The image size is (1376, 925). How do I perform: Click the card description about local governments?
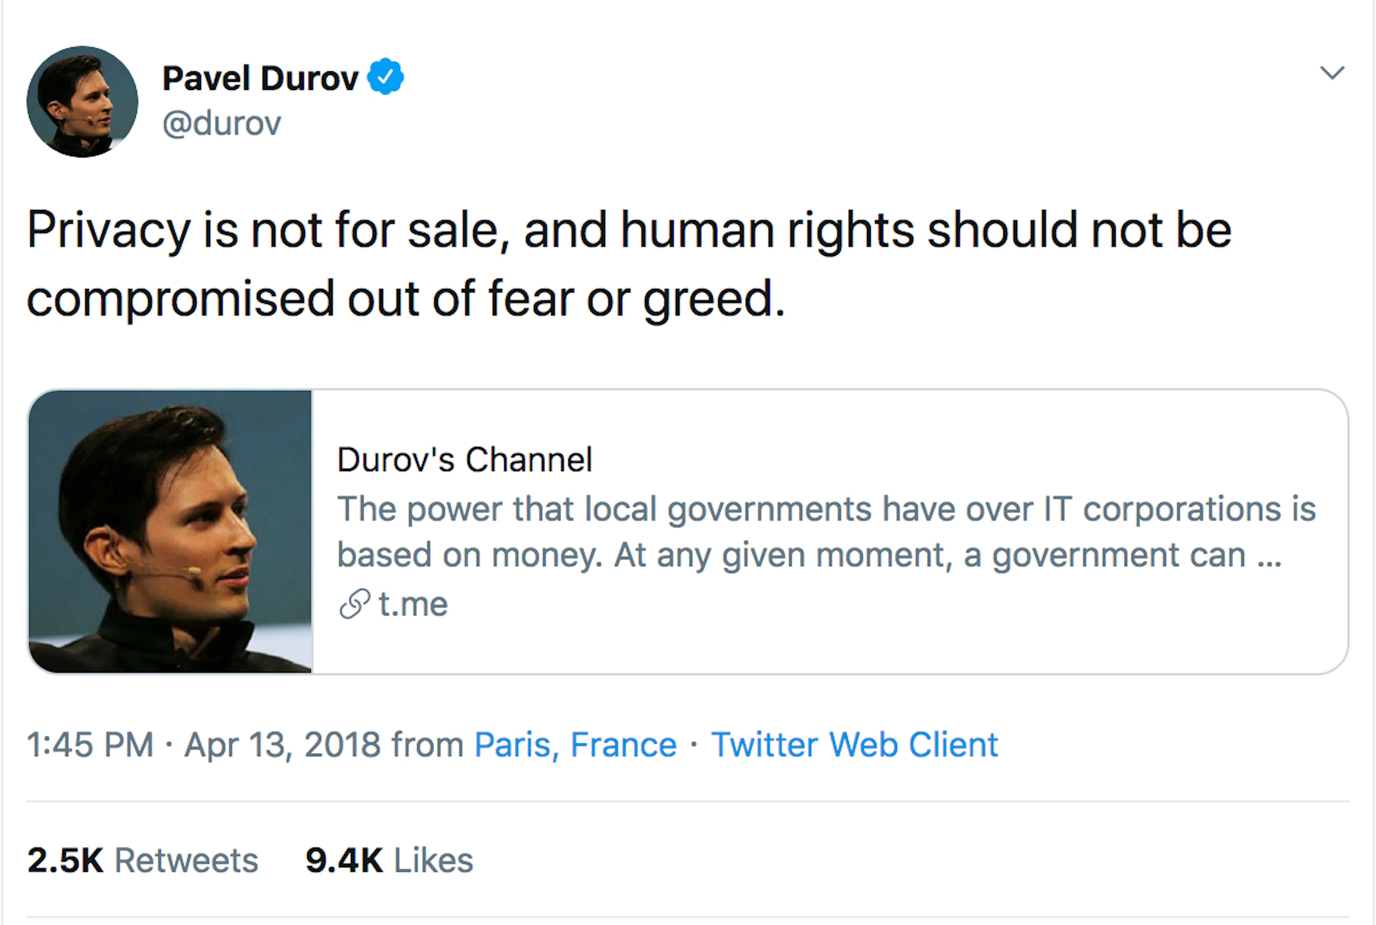(826, 532)
